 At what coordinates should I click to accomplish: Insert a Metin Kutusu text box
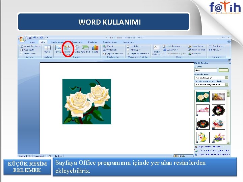point(157,50)
